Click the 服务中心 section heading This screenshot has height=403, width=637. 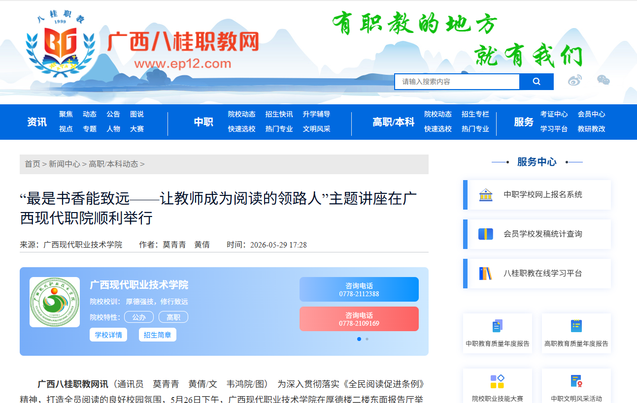pos(537,162)
